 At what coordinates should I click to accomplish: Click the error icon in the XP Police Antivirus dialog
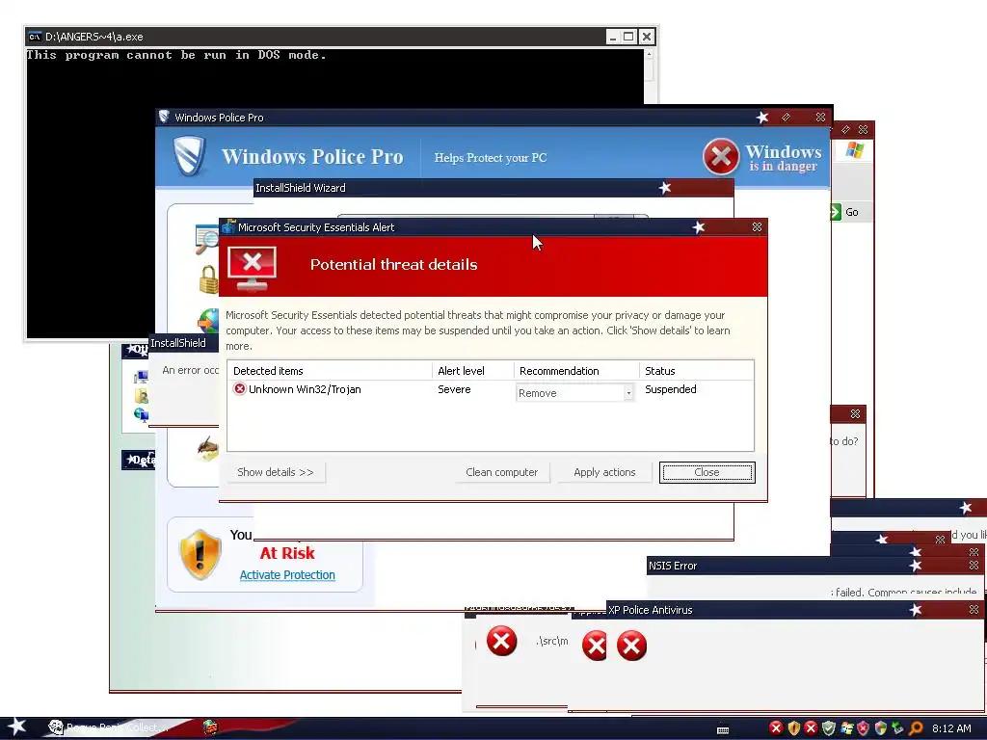(631, 646)
